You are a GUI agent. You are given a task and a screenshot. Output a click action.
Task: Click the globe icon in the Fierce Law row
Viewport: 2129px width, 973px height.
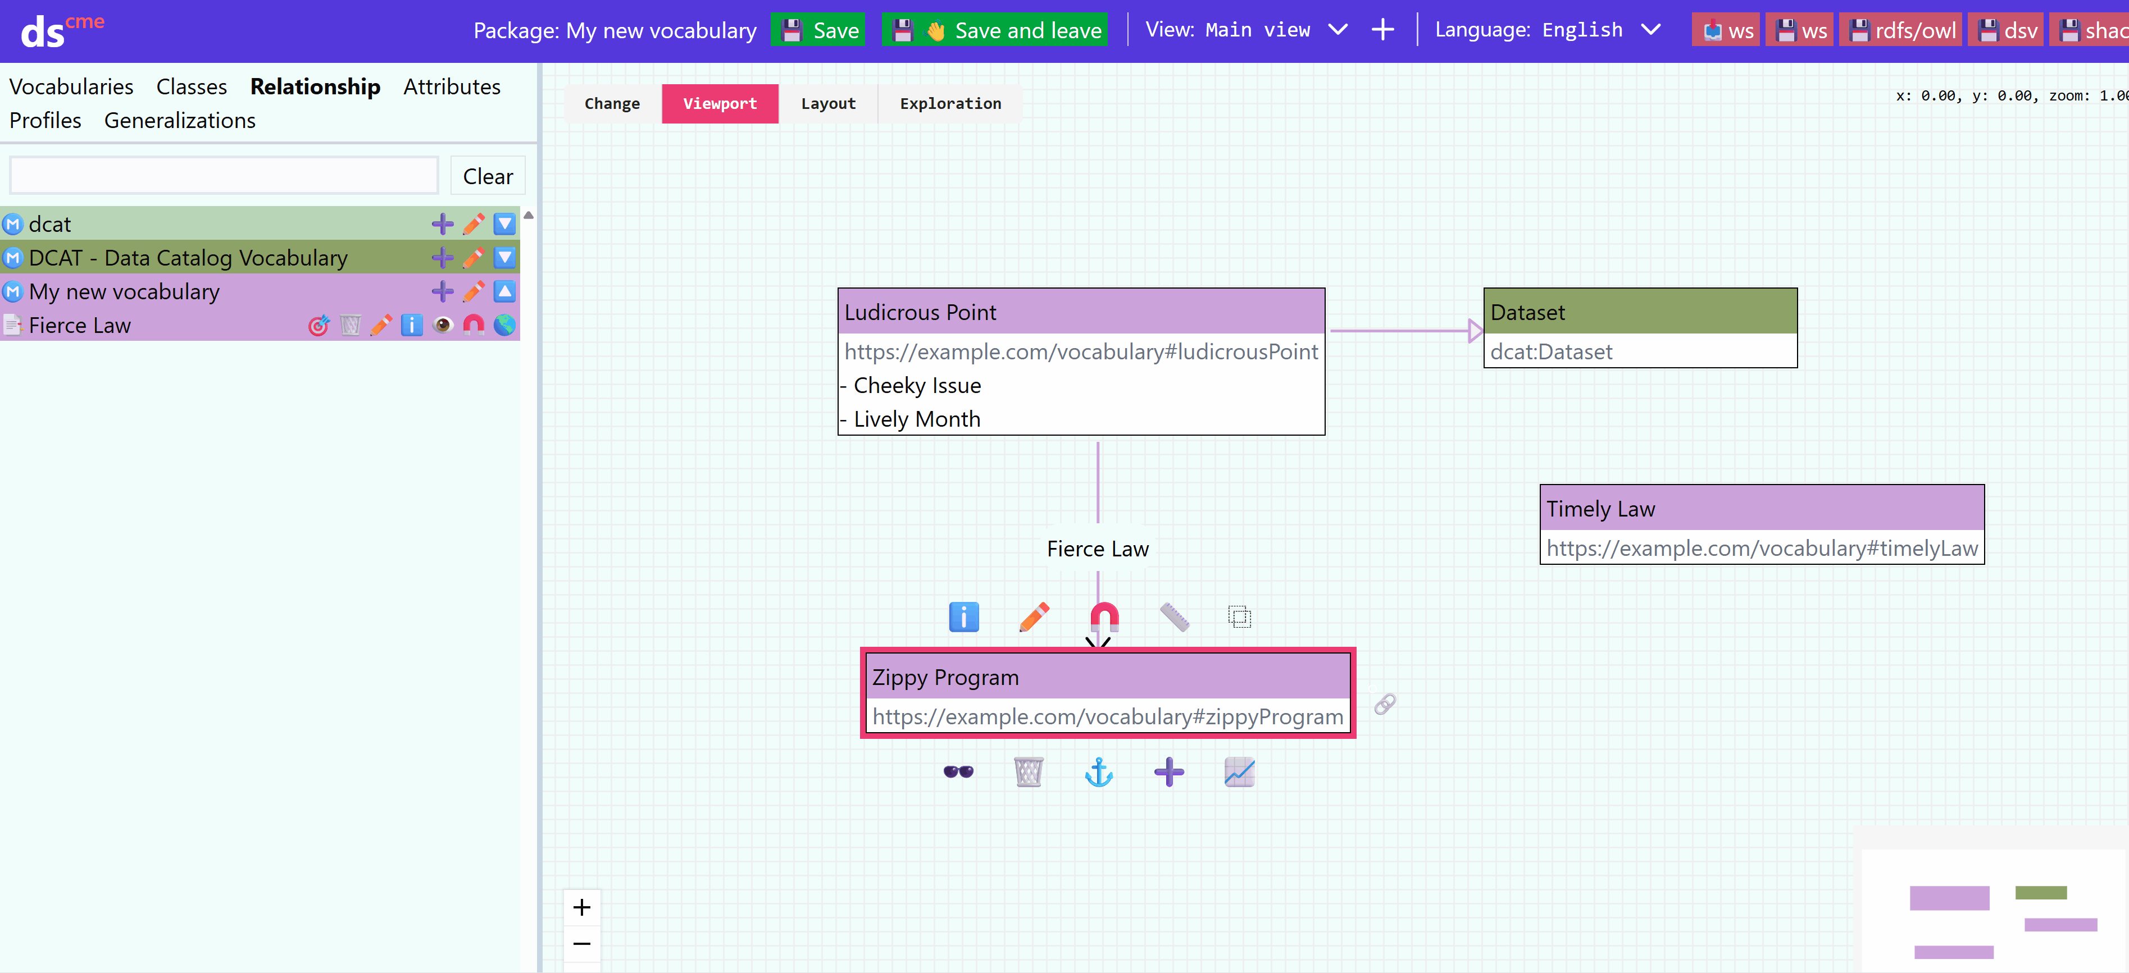coord(504,326)
